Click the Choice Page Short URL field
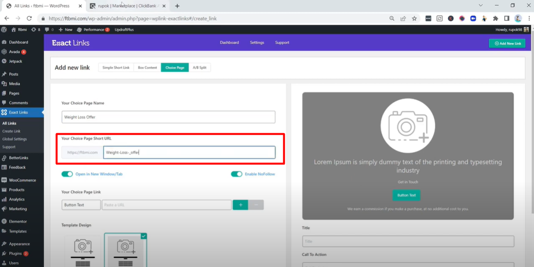The width and height of the screenshot is (534, 267). coord(189,152)
